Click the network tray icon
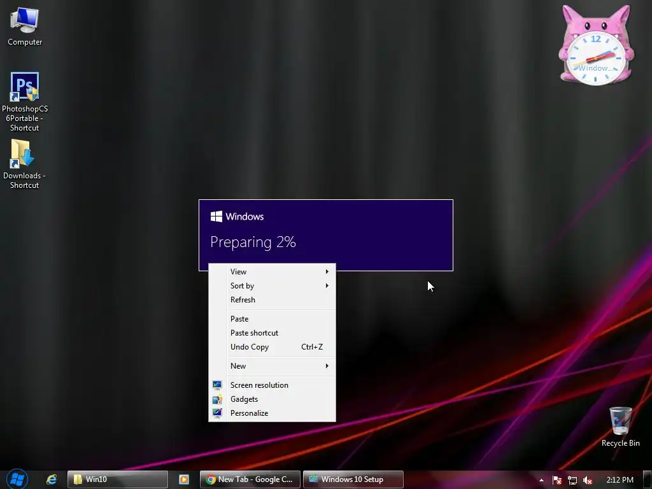Image resolution: width=652 pixels, height=489 pixels. (x=572, y=480)
